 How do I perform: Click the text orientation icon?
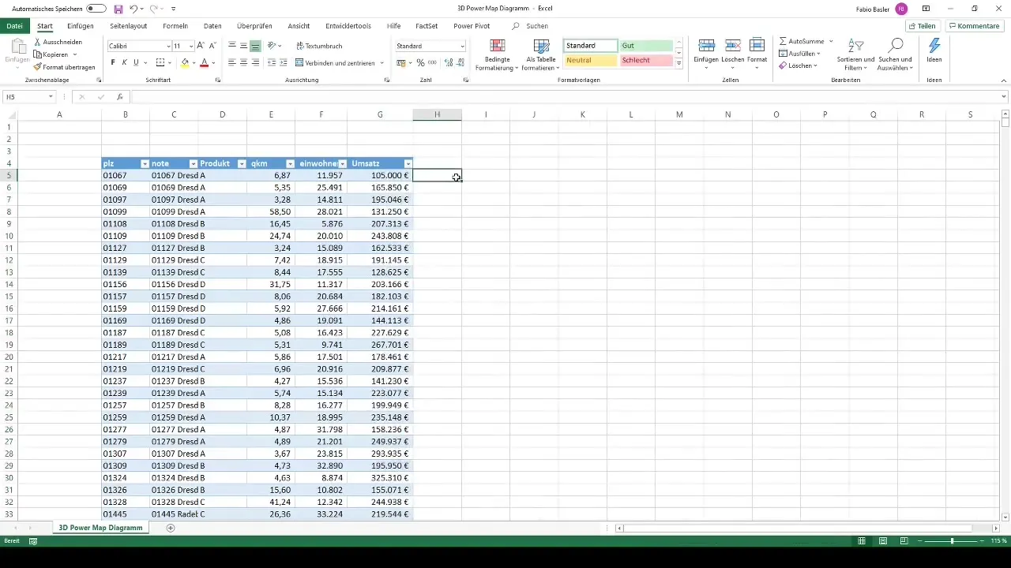272,46
